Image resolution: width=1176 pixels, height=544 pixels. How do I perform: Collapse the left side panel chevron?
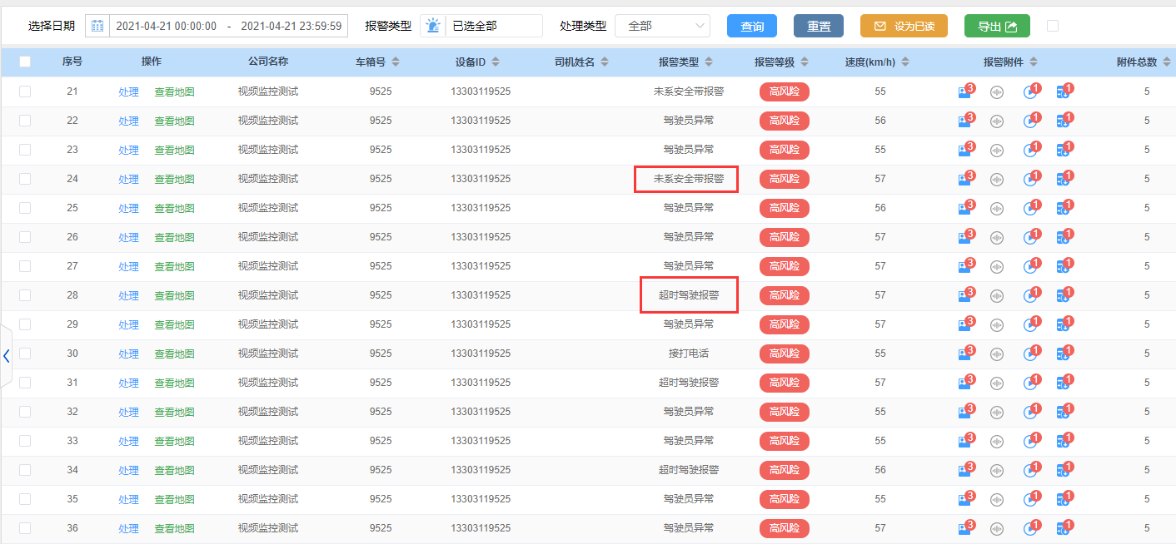(7, 356)
